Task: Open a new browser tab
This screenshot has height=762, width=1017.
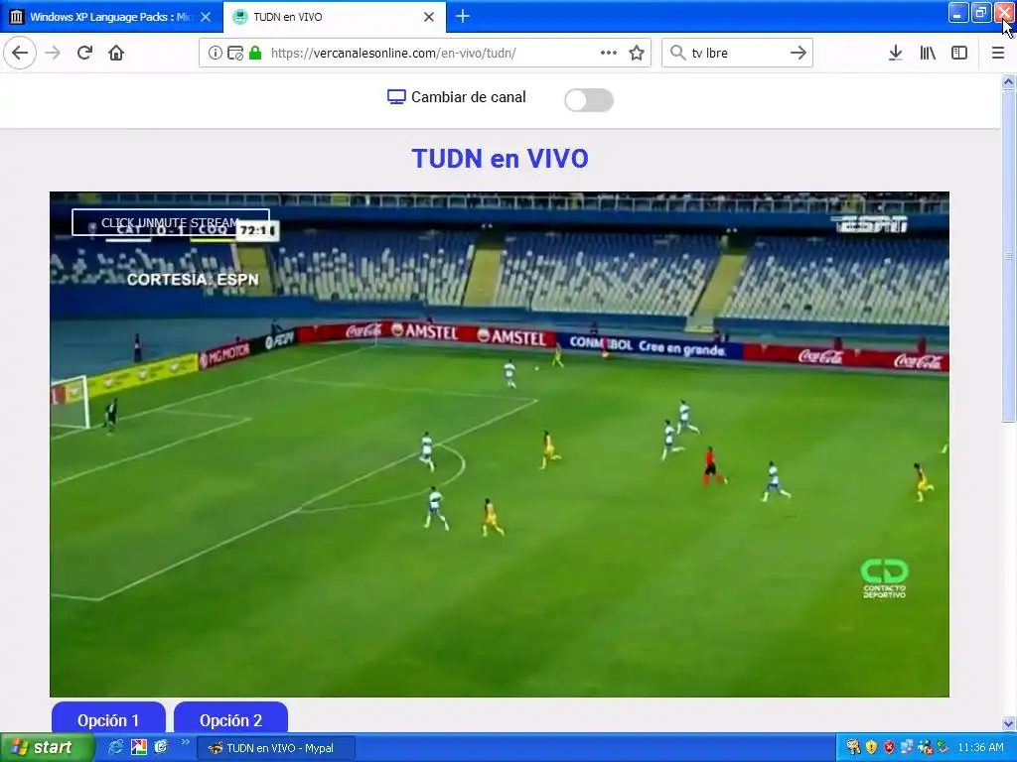Action: point(463,16)
